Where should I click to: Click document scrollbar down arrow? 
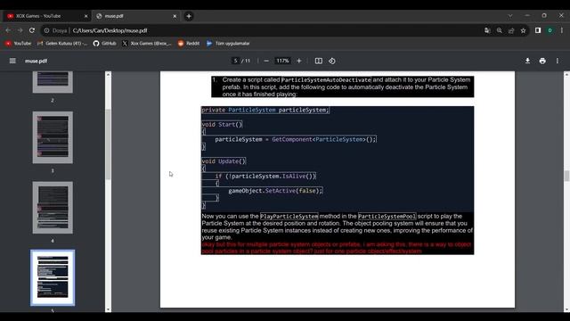click(x=566, y=309)
